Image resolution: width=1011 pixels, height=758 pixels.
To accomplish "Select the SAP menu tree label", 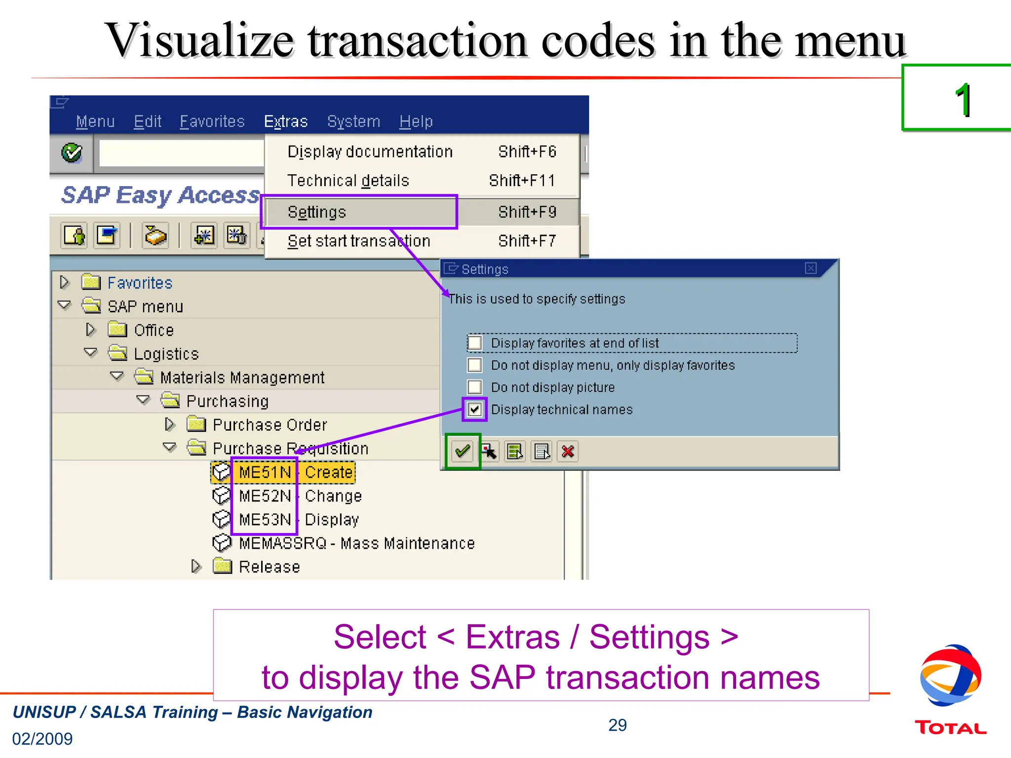I will pos(146,306).
